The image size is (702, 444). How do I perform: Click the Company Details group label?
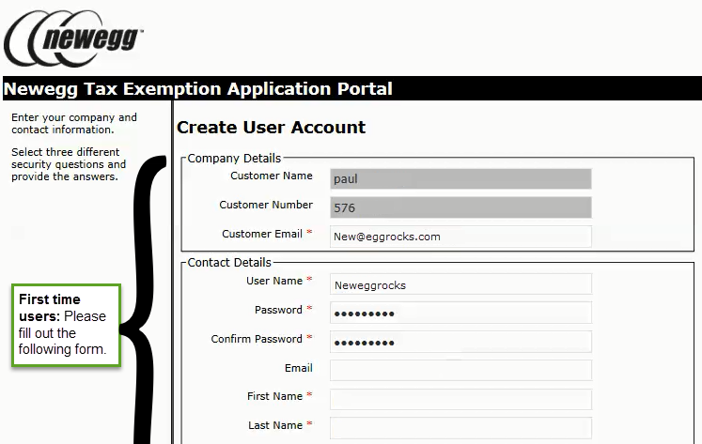point(234,159)
